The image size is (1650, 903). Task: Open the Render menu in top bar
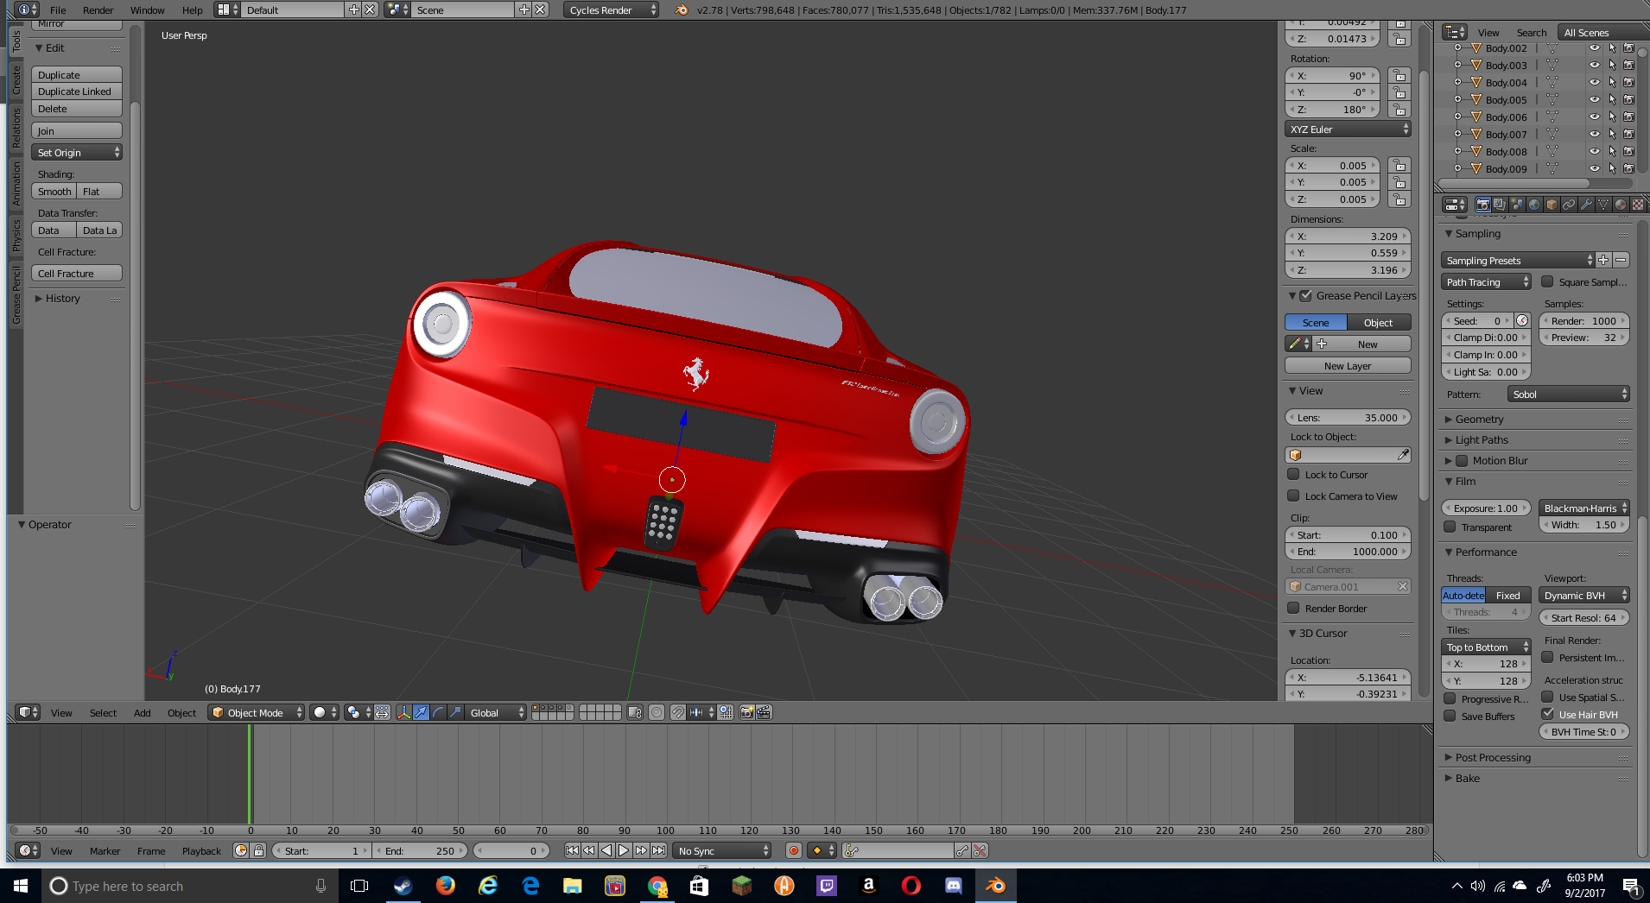(98, 10)
